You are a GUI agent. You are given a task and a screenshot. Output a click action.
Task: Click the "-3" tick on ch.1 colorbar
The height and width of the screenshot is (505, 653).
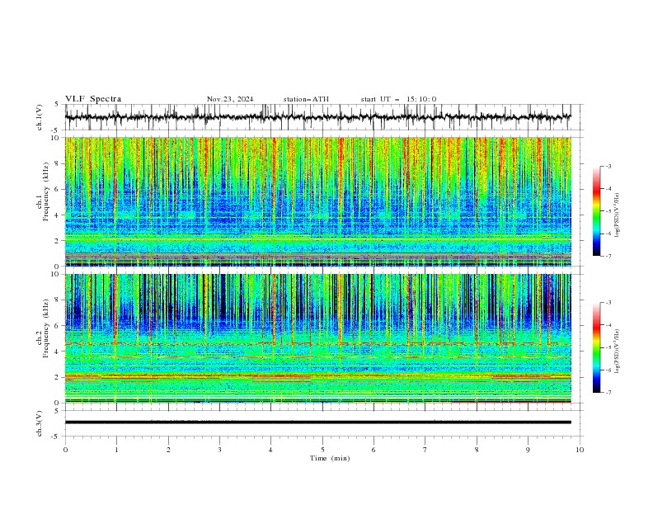click(x=608, y=167)
